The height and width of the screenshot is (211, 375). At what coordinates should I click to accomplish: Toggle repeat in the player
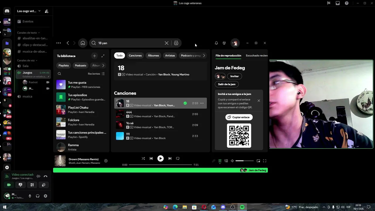click(178, 158)
